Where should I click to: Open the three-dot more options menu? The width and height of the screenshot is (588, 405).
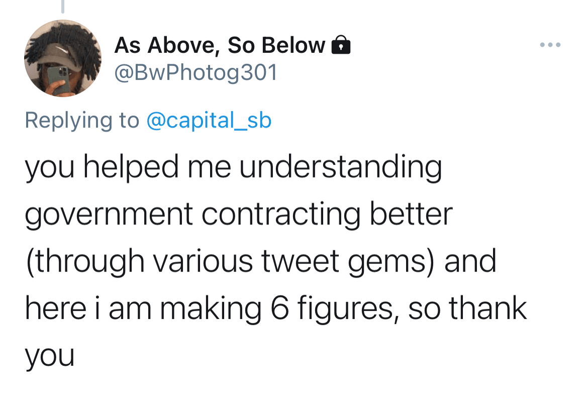[550, 45]
